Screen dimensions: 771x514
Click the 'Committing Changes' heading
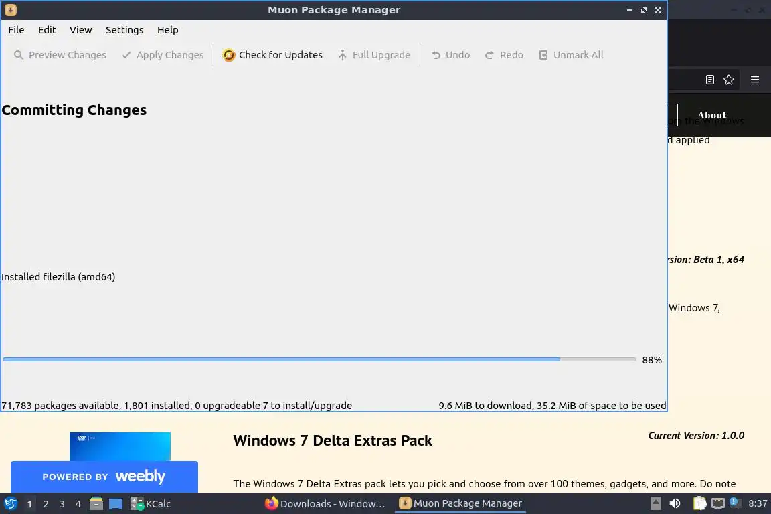tap(74, 110)
